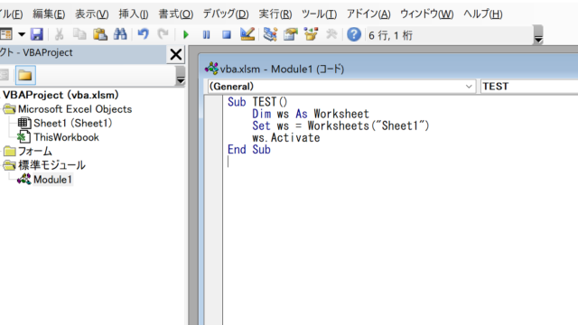Open dropdown arrow beside View Excel icon
The image size is (578, 325).
(22, 35)
